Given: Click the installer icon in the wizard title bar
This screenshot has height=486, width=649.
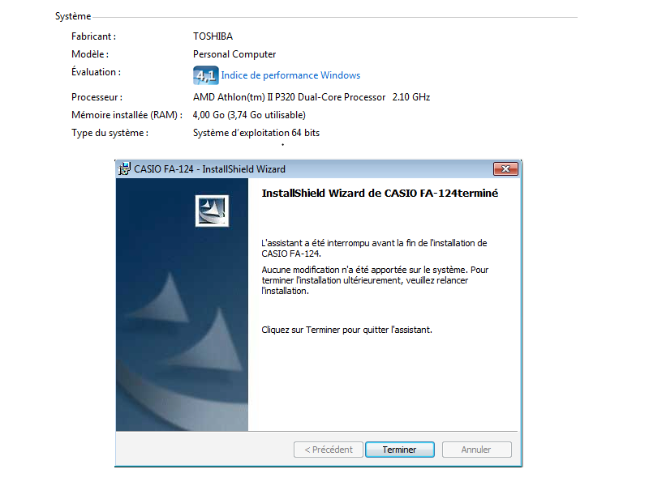Looking at the screenshot, I should pyautogui.click(x=124, y=169).
